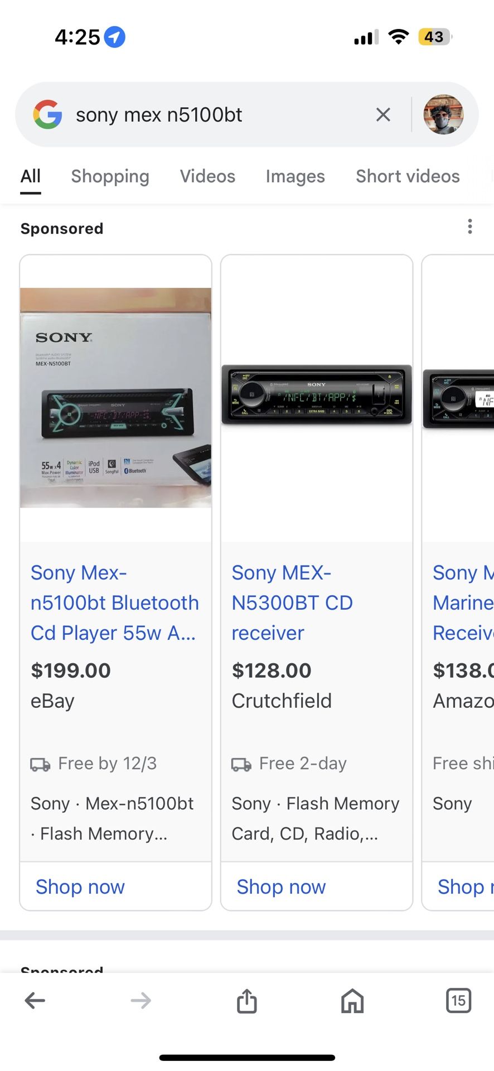Tap Shop now on the eBay listing

click(80, 886)
